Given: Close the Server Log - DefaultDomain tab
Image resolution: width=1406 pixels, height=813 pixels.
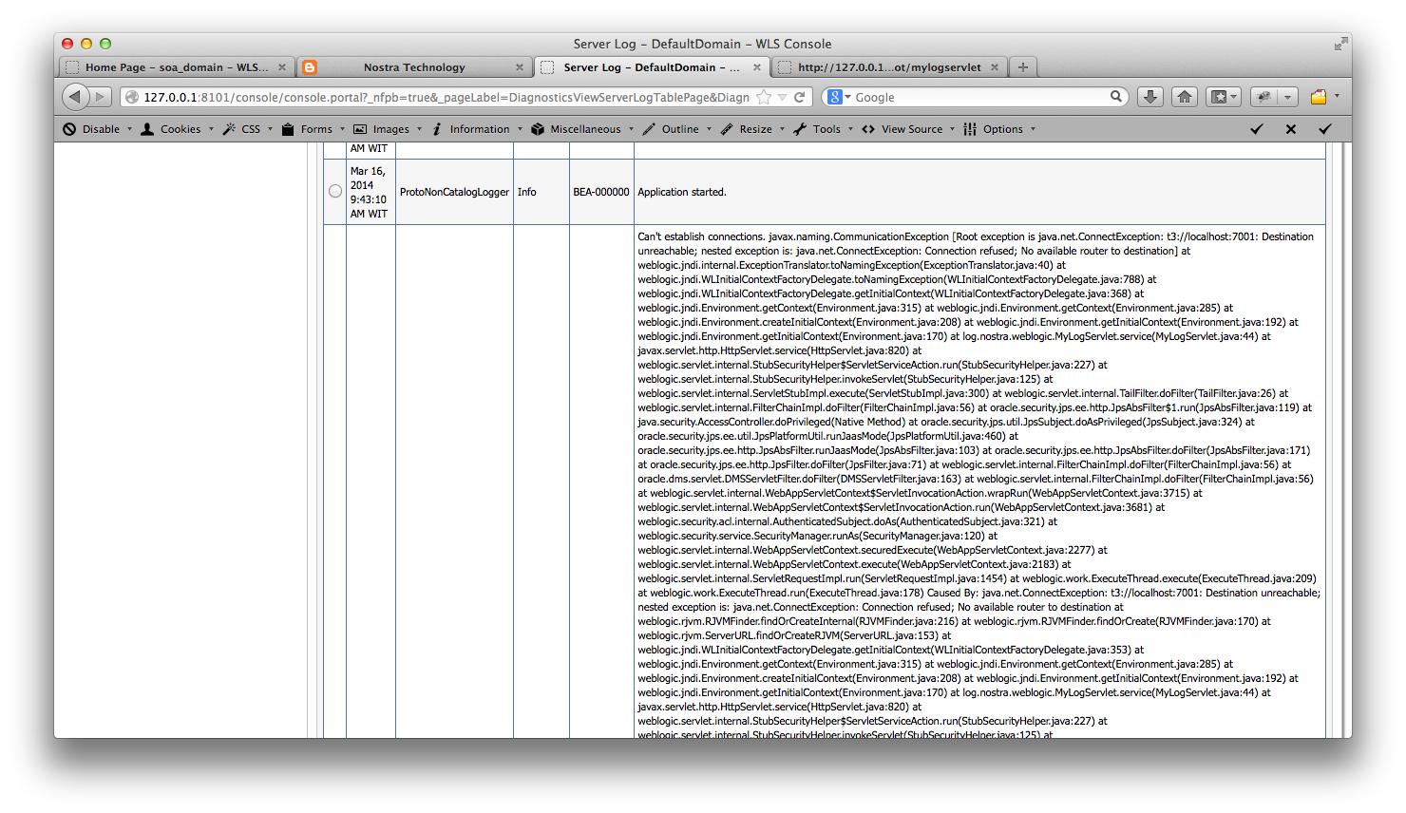Looking at the screenshot, I should 757,67.
